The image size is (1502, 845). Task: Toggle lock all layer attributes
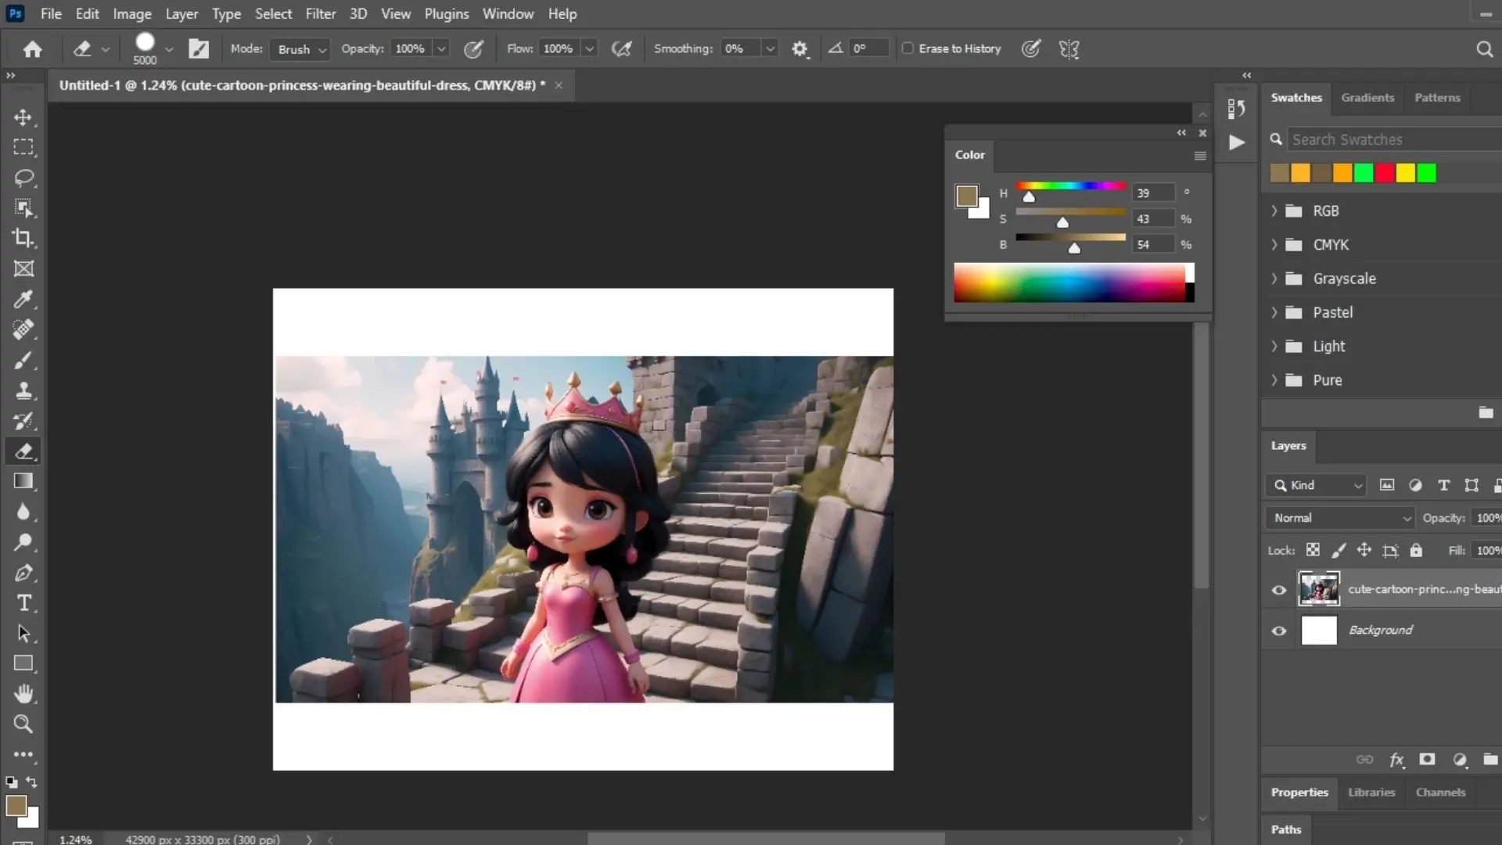(x=1416, y=550)
